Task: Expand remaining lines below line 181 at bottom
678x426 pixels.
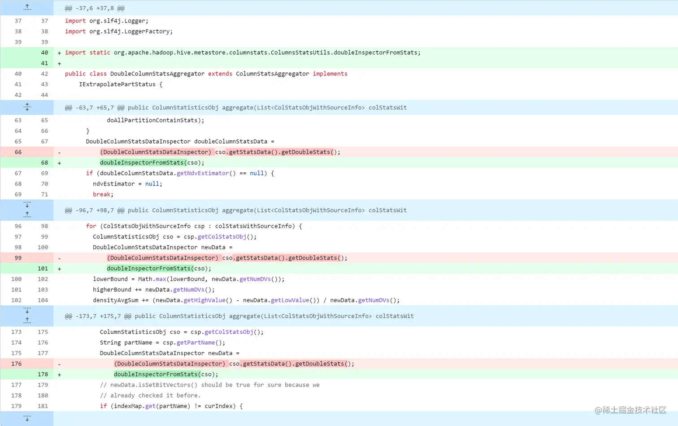Action: coord(27,418)
